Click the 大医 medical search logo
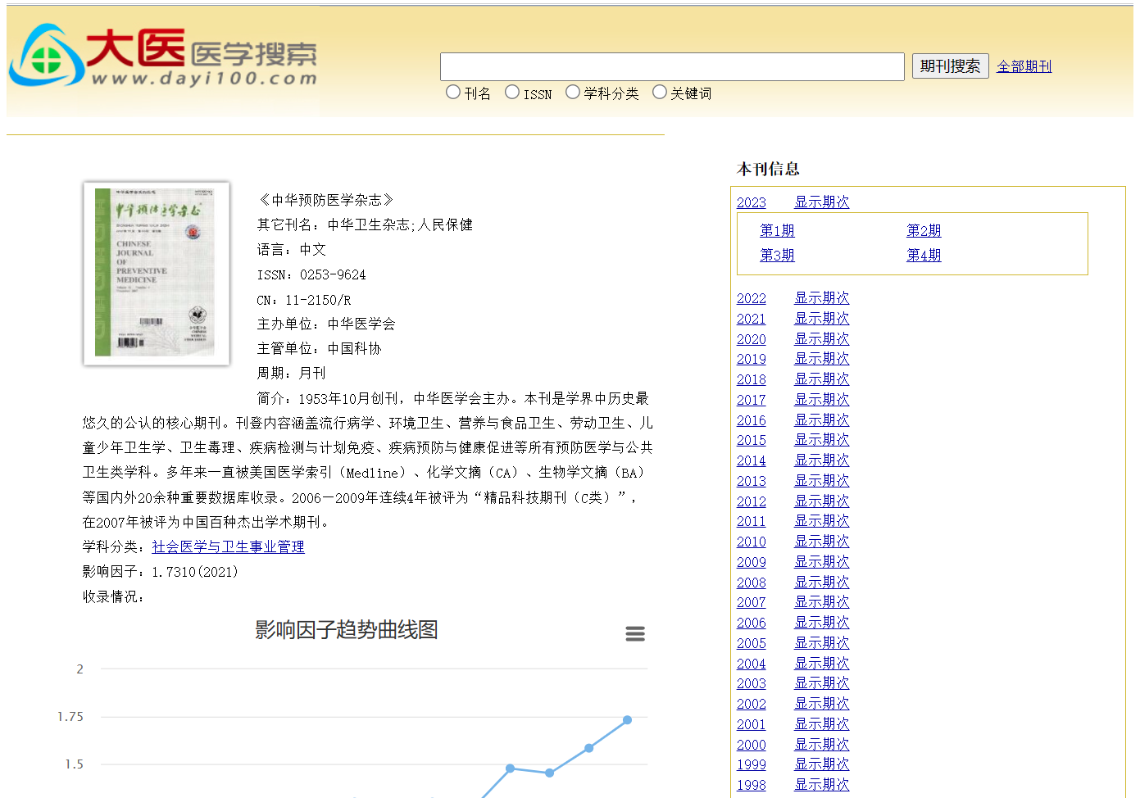Viewport: 1140px width, 798px height. tap(163, 56)
